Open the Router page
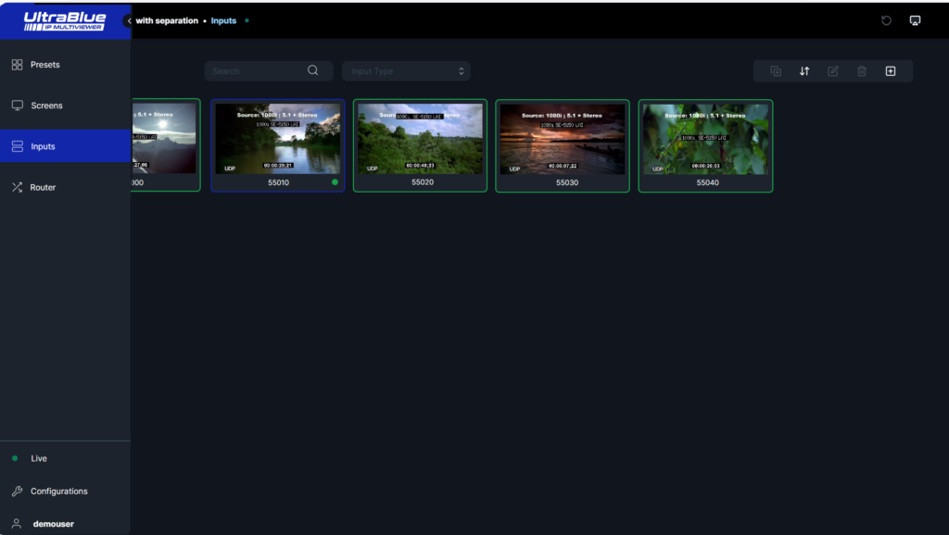The height and width of the screenshot is (535, 949). pyautogui.click(x=65, y=187)
